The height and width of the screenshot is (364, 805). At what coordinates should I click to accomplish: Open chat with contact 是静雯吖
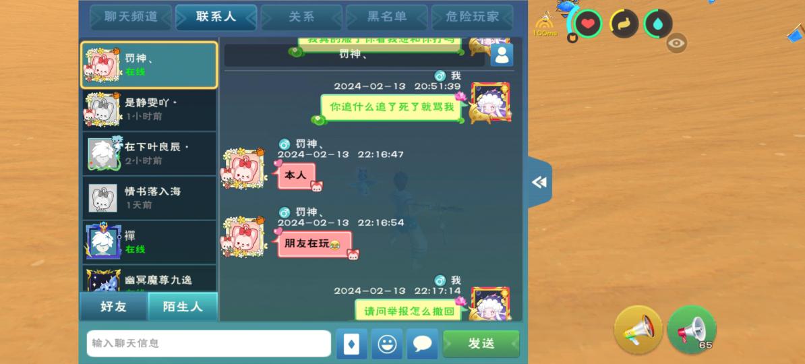click(150, 109)
